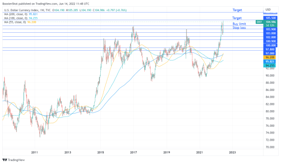The height and width of the screenshot is (164, 281).
Task: Click the 104.986 current price tag
Action: [x=270, y=22]
